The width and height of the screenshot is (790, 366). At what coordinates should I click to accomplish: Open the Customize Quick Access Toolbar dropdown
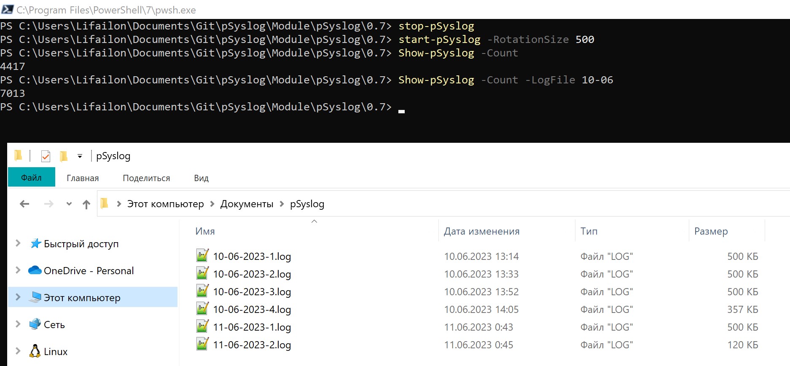(x=80, y=156)
